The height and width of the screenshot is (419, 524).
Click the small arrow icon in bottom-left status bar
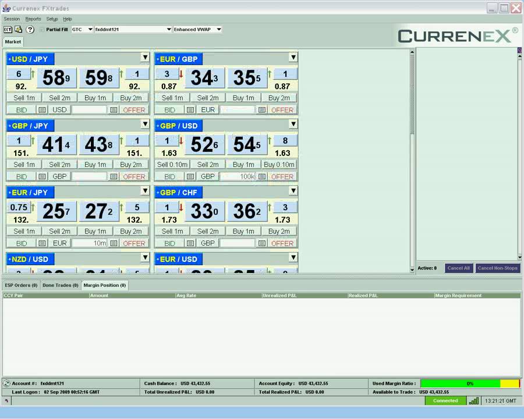6,400
